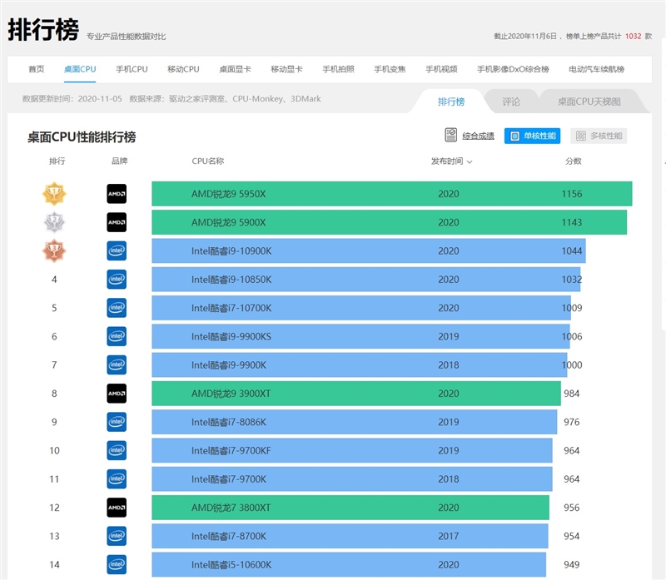Viewport: 666px width, 580px height.
Task: Click the 排行榜 page title
Action: tap(43, 30)
